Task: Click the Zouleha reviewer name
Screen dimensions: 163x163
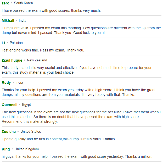Action: pyautogui.click(x=9, y=132)
